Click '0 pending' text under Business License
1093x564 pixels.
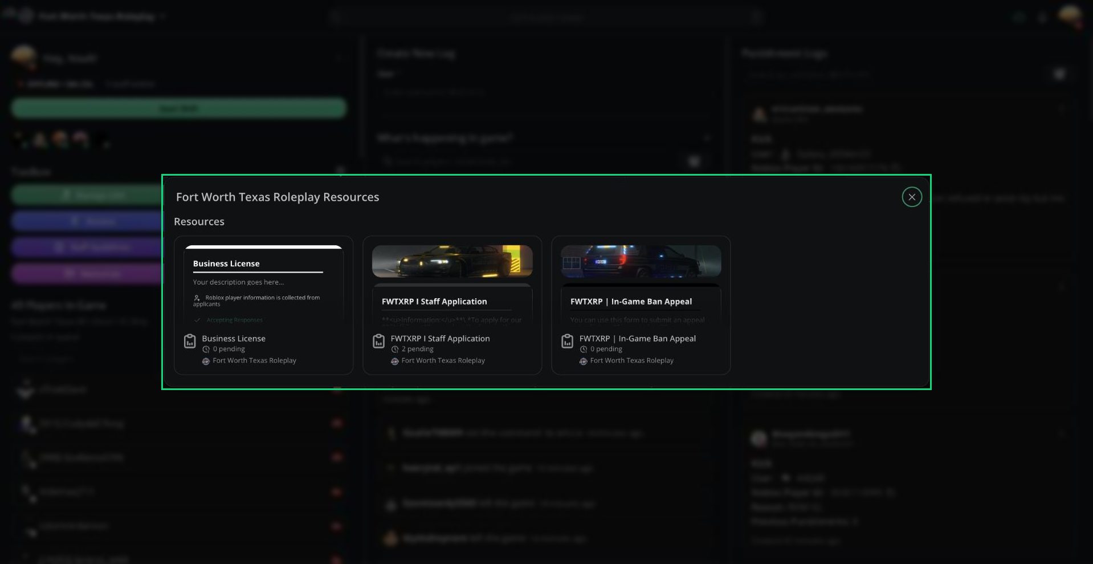pos(229,349)
